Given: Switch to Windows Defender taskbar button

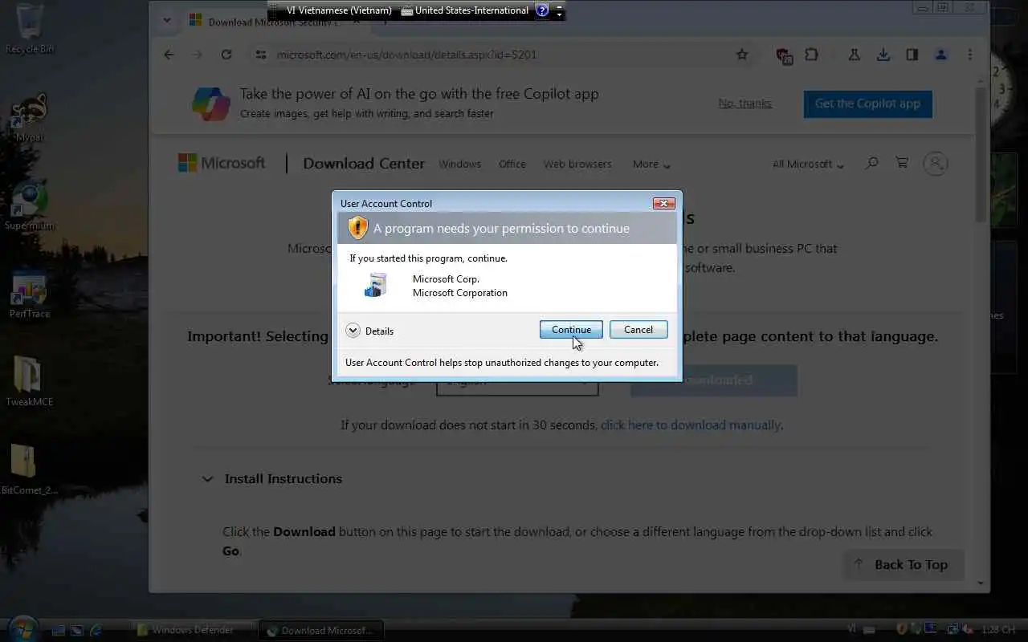Looking at the screenshot, I should click(192, 630).
